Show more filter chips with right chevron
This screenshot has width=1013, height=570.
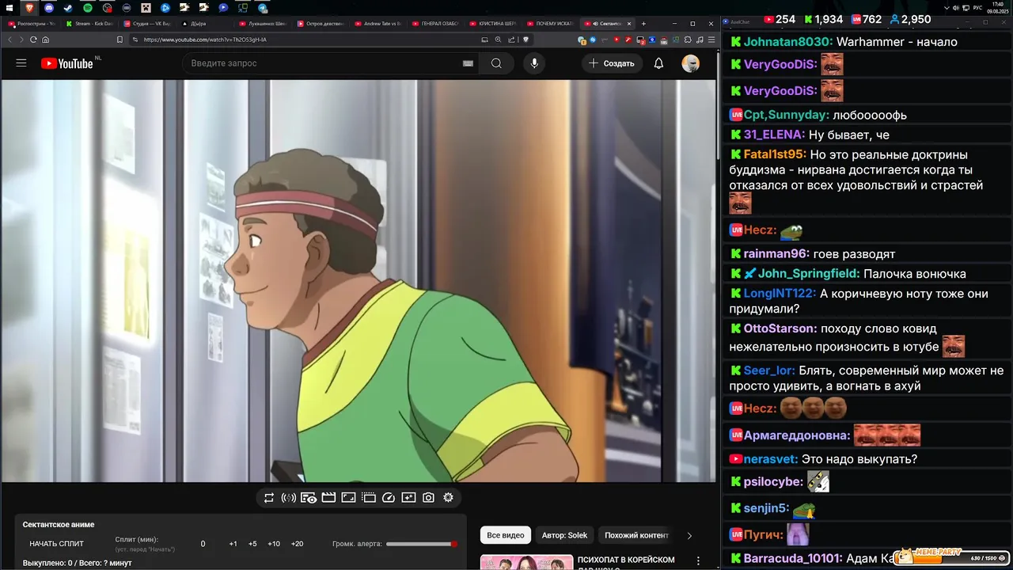pos(689,535)
